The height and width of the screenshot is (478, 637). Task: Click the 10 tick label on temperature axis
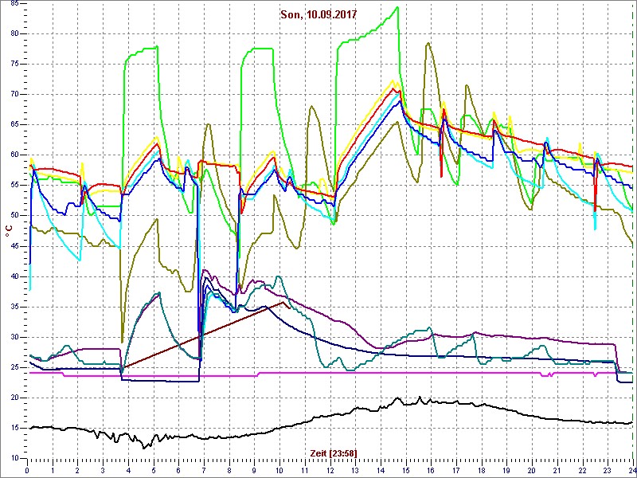pyautogui.click(x=14, y=458)
